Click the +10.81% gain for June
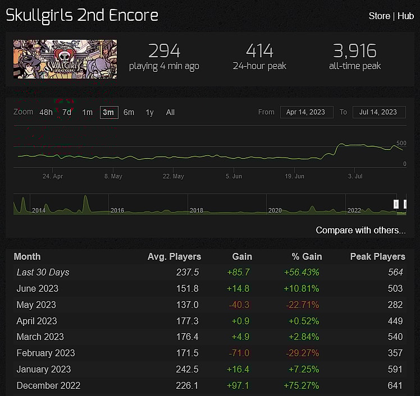Viewport: 420px width, 396px height. pos(302,289)
